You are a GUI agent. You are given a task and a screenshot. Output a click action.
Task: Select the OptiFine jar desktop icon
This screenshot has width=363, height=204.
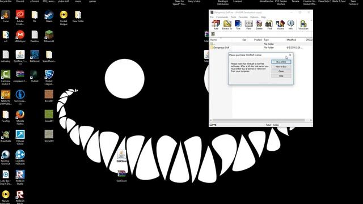coord(20,58)
